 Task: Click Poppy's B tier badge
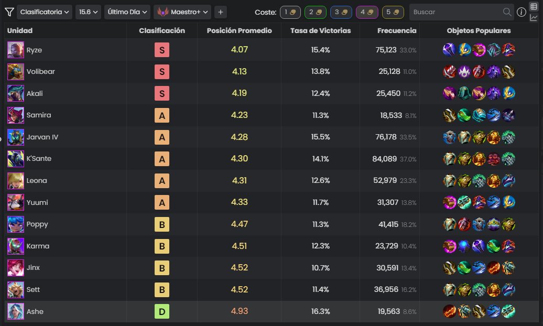tap(162, 224)
